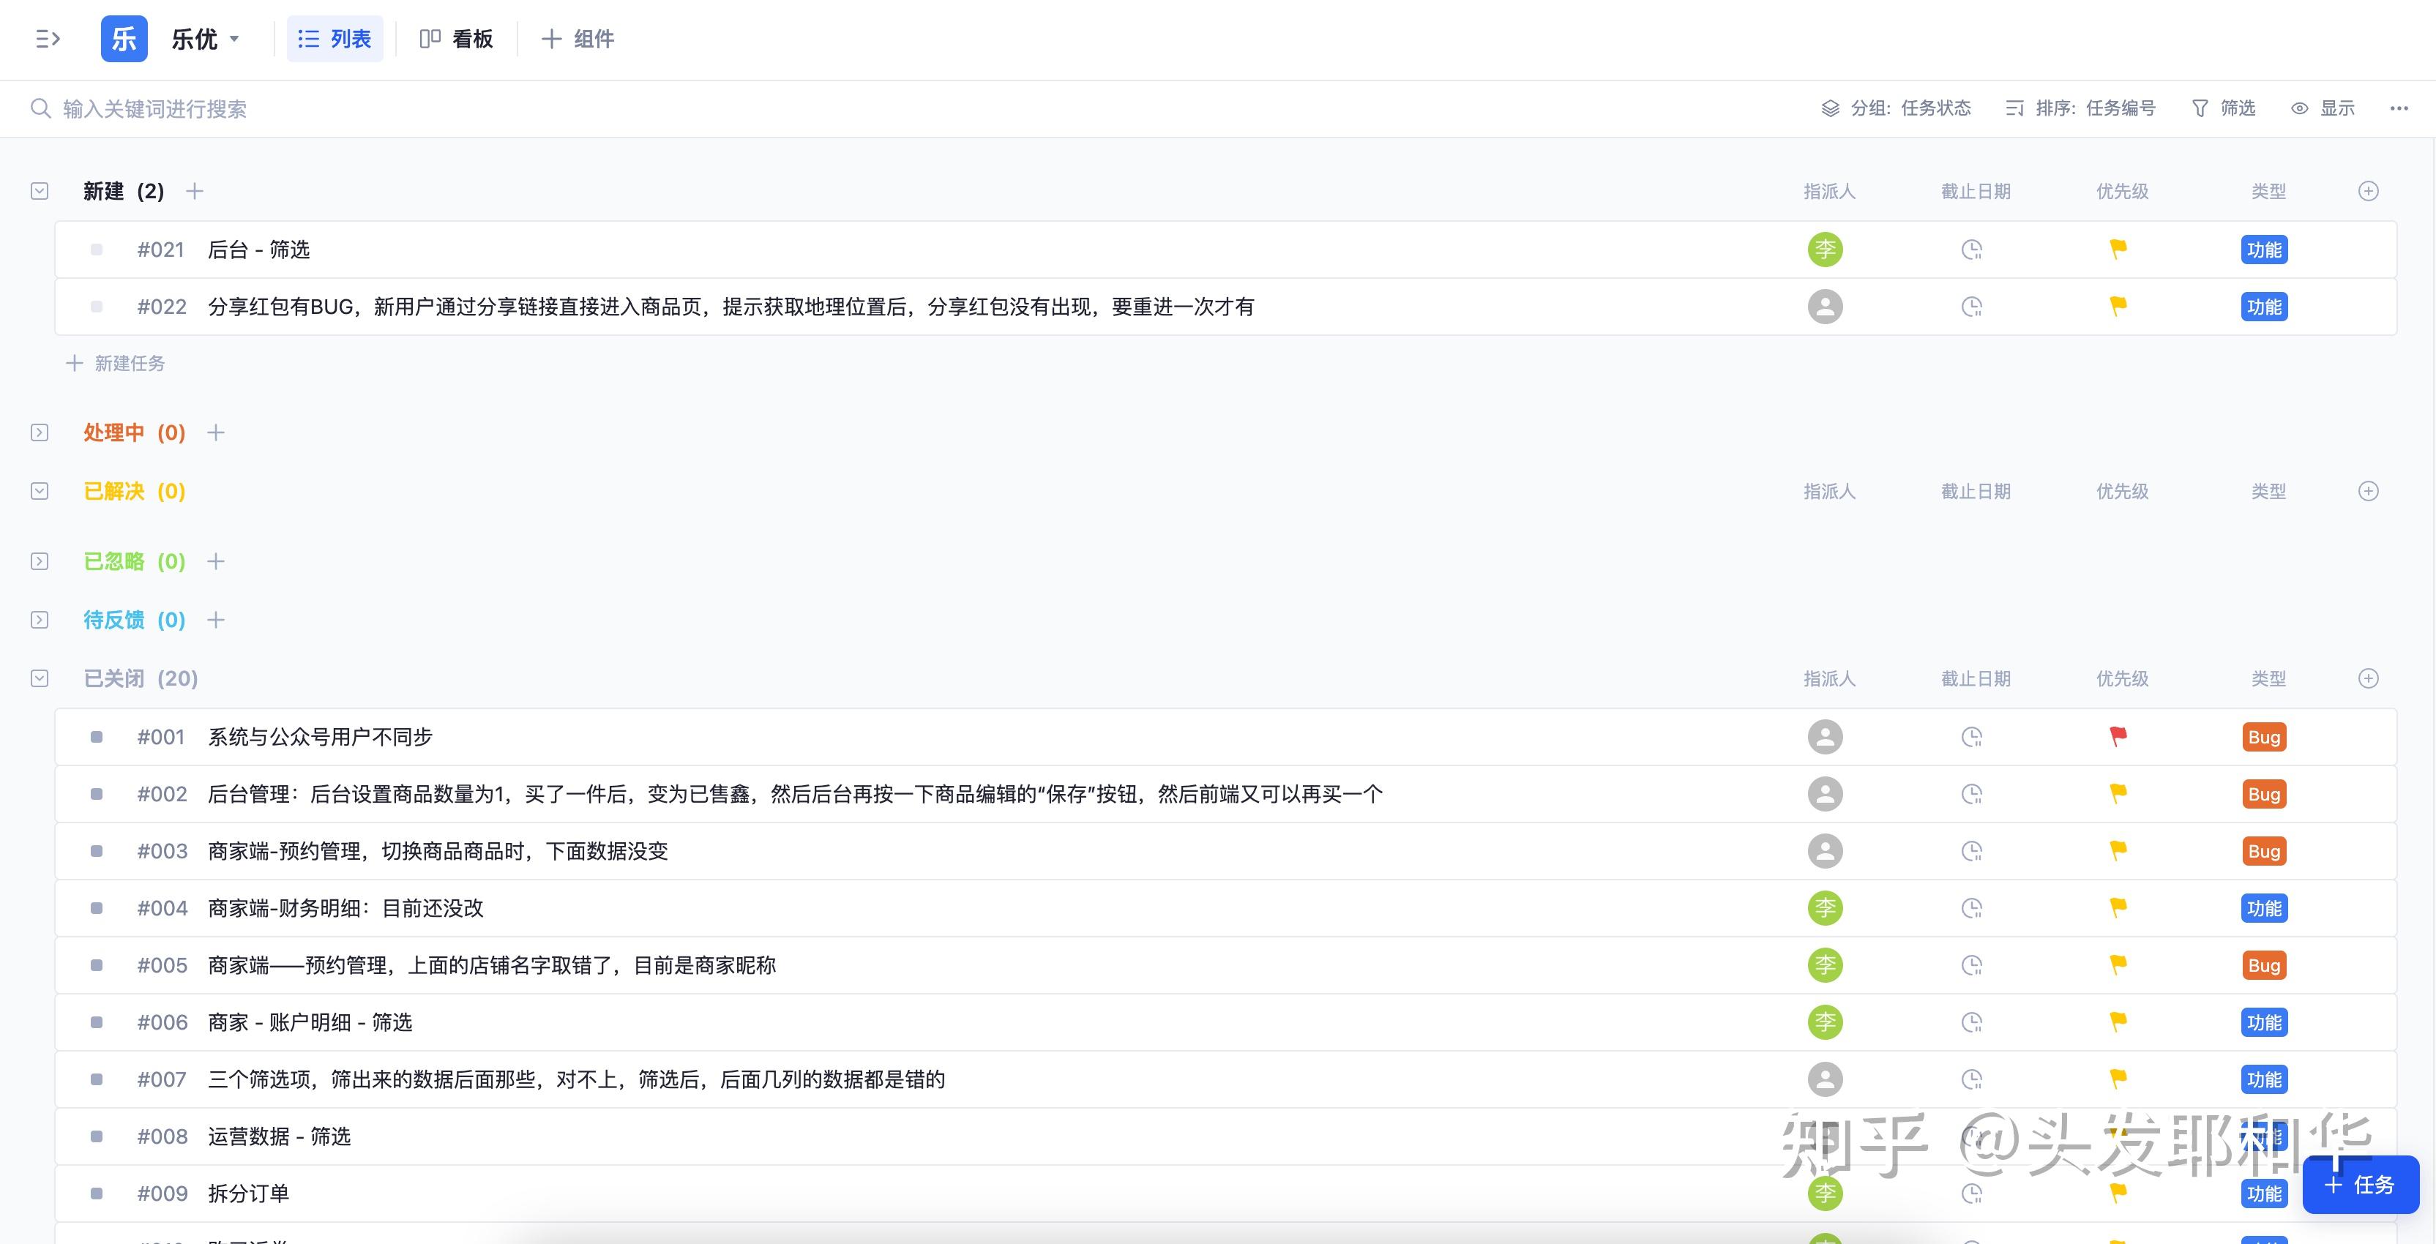Switch to the 看板 board view tab

457,39
